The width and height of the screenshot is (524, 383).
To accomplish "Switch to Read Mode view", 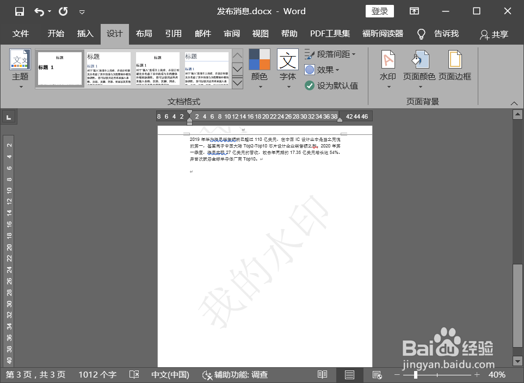I will coord(323,375).
